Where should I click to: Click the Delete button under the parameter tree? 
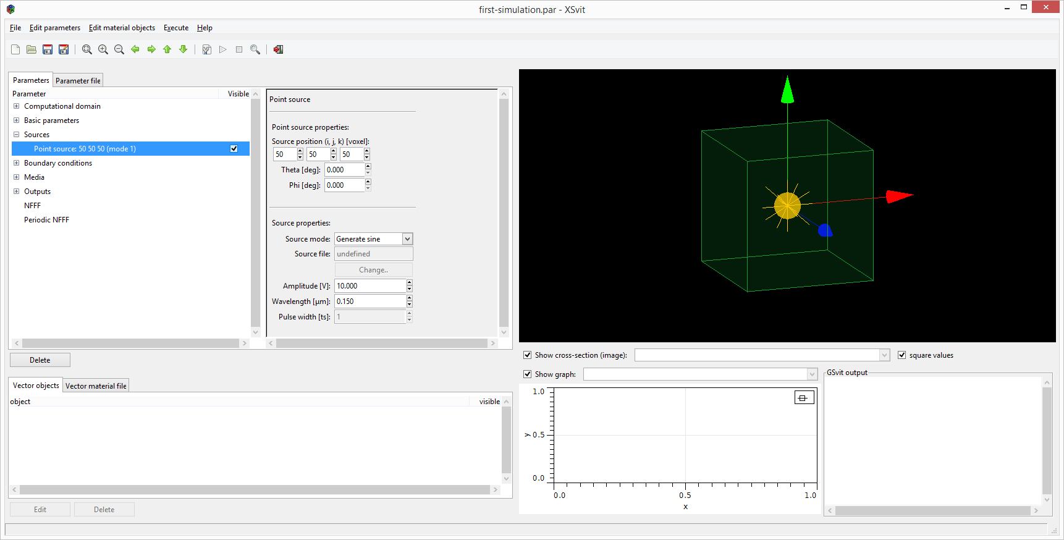(40, 360)
